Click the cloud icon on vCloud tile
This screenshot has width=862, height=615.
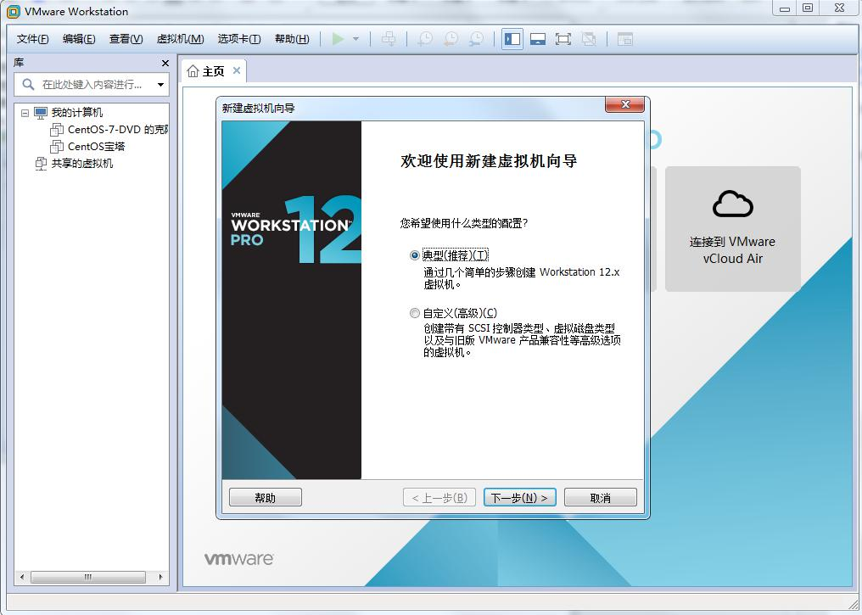[733, 204]
